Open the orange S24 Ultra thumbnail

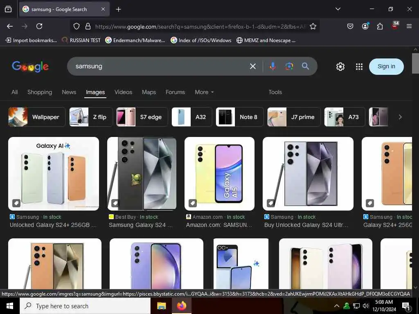(55, 264)
